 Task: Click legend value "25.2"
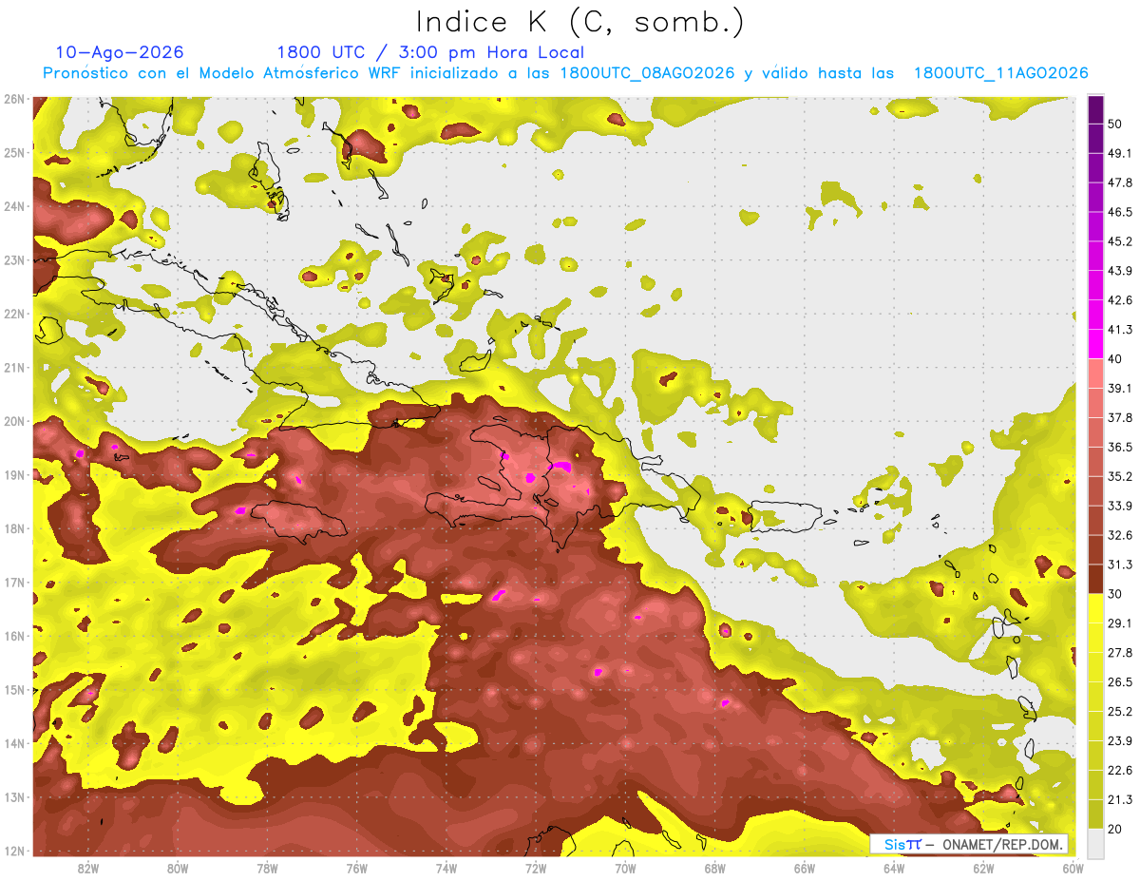tap(1119, 711)
